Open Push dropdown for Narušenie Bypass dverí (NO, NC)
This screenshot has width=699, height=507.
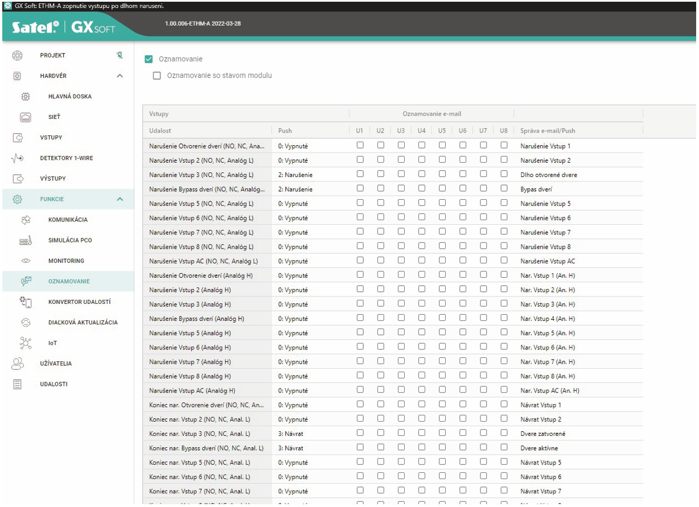coord(309,189)
